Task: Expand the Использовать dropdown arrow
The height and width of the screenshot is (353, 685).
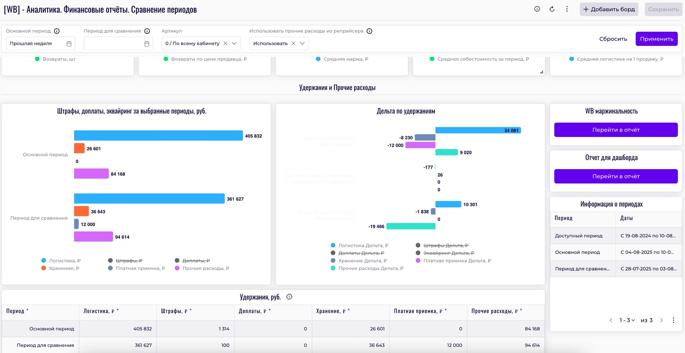Action: 302,43
